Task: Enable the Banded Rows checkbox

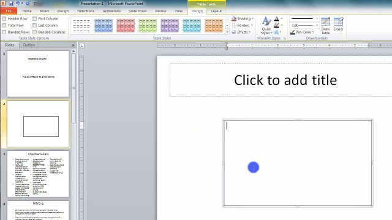Action: (x=4, y=32)
